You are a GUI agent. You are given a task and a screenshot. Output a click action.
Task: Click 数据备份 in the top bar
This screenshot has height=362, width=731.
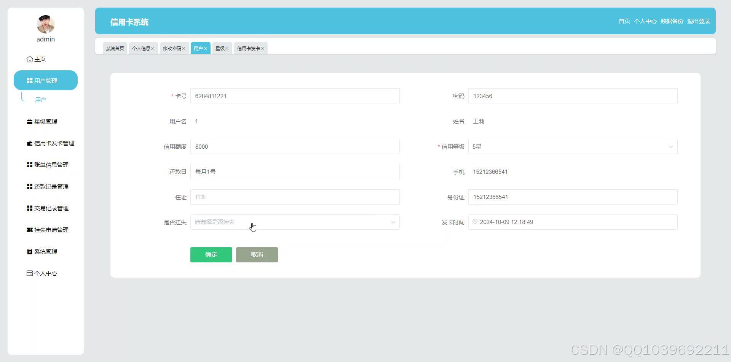(672, 21)
